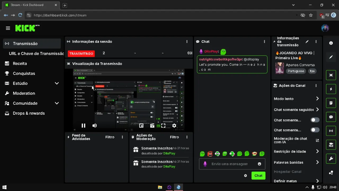The width and height of the screenshot is (339, 191).
Task: Enable picture-in-picture on the preview player
Action: [x=141, y=125]
